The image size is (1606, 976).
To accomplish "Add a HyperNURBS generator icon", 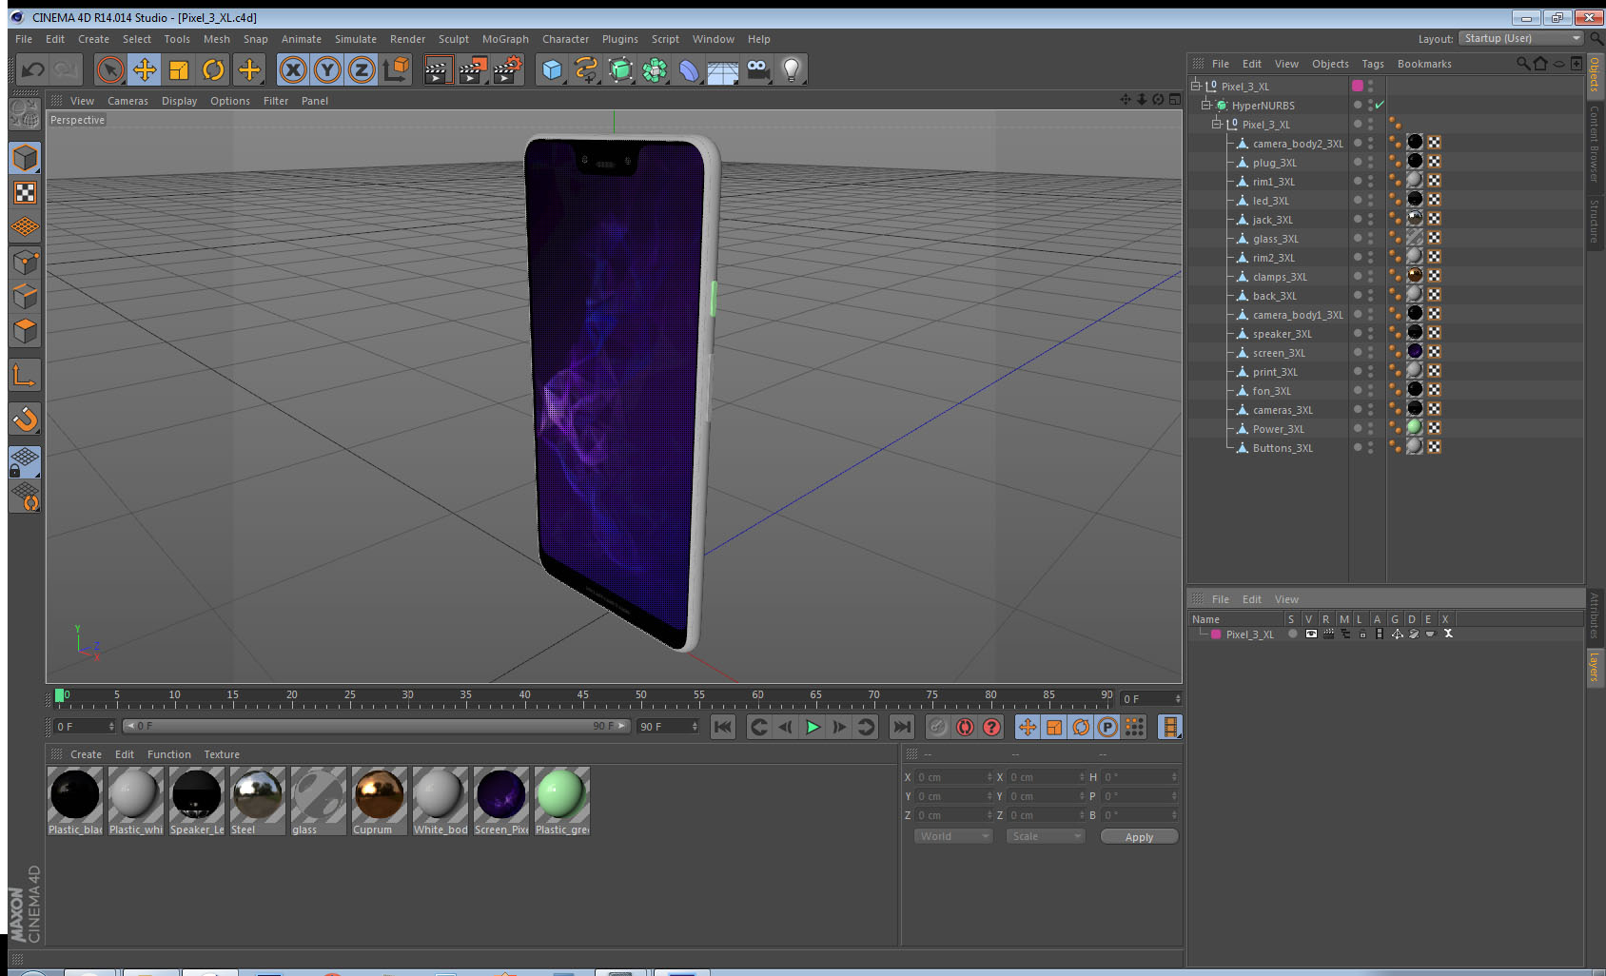I will point(620,69).
